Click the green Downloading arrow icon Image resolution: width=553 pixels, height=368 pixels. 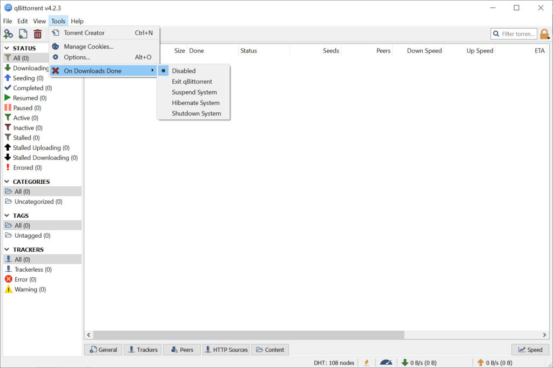(8, 68)
